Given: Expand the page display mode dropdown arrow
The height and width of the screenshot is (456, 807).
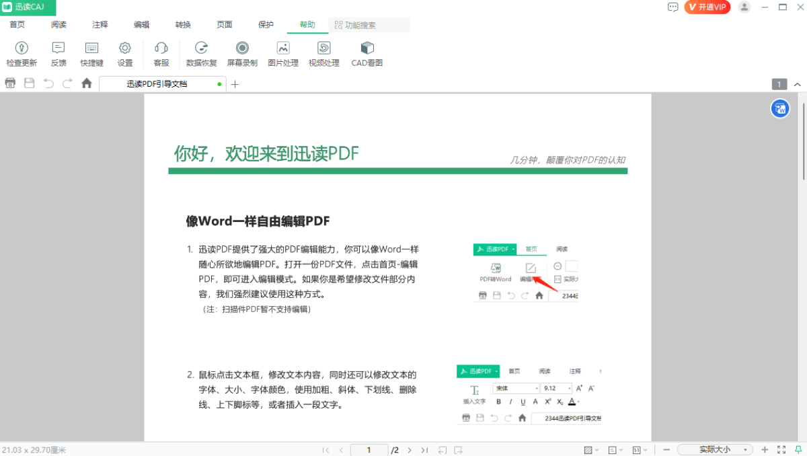Looking at the screenshot, I should click(x=621, y=449).
